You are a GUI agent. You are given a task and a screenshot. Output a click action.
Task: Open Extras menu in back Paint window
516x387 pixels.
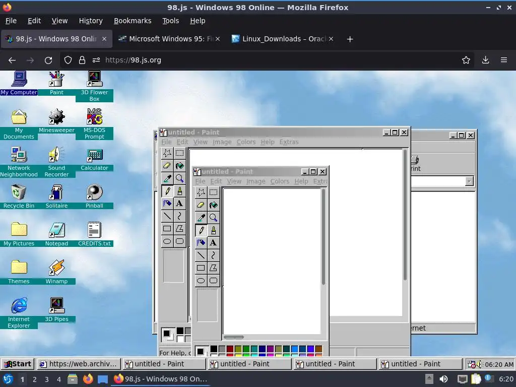(x=289, y=142)
